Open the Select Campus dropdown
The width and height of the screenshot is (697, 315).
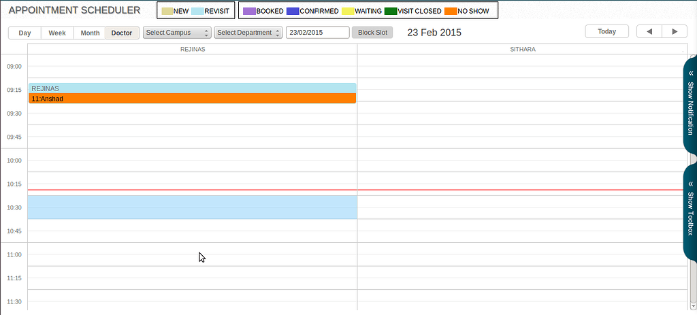click(177, 33)
